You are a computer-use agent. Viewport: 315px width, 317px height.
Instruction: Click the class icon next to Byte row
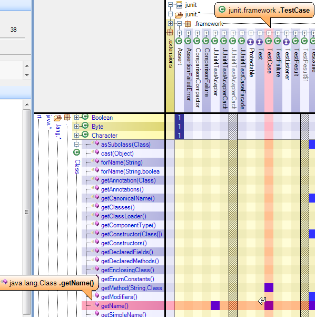pos(85,126)
